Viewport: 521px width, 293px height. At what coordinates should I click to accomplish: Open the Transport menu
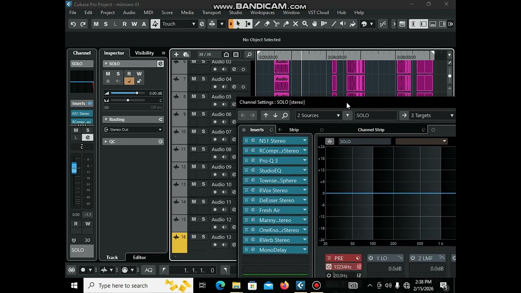click(212, 13)
